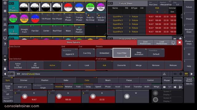Select Active For Selected under Use Selection

pyautogui.click(x=18, y=65)
